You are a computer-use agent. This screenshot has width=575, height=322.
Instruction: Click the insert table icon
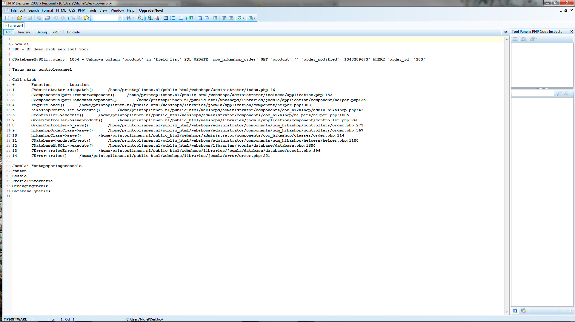pyautogui.click(x=166, y=18)
